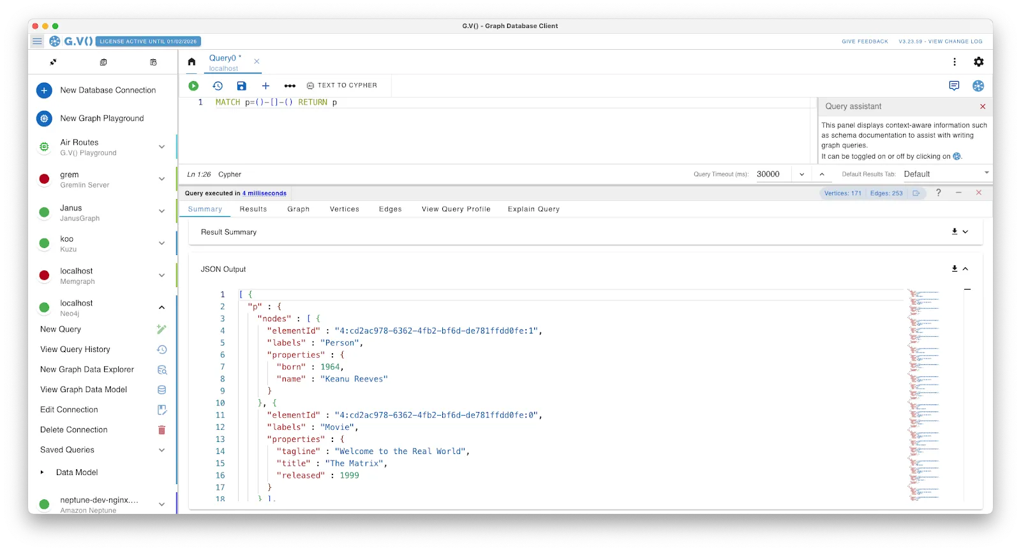Switch to the Results tab
Image resolution: width=1021 pixels, height=551 pixels.
point(253,209)
